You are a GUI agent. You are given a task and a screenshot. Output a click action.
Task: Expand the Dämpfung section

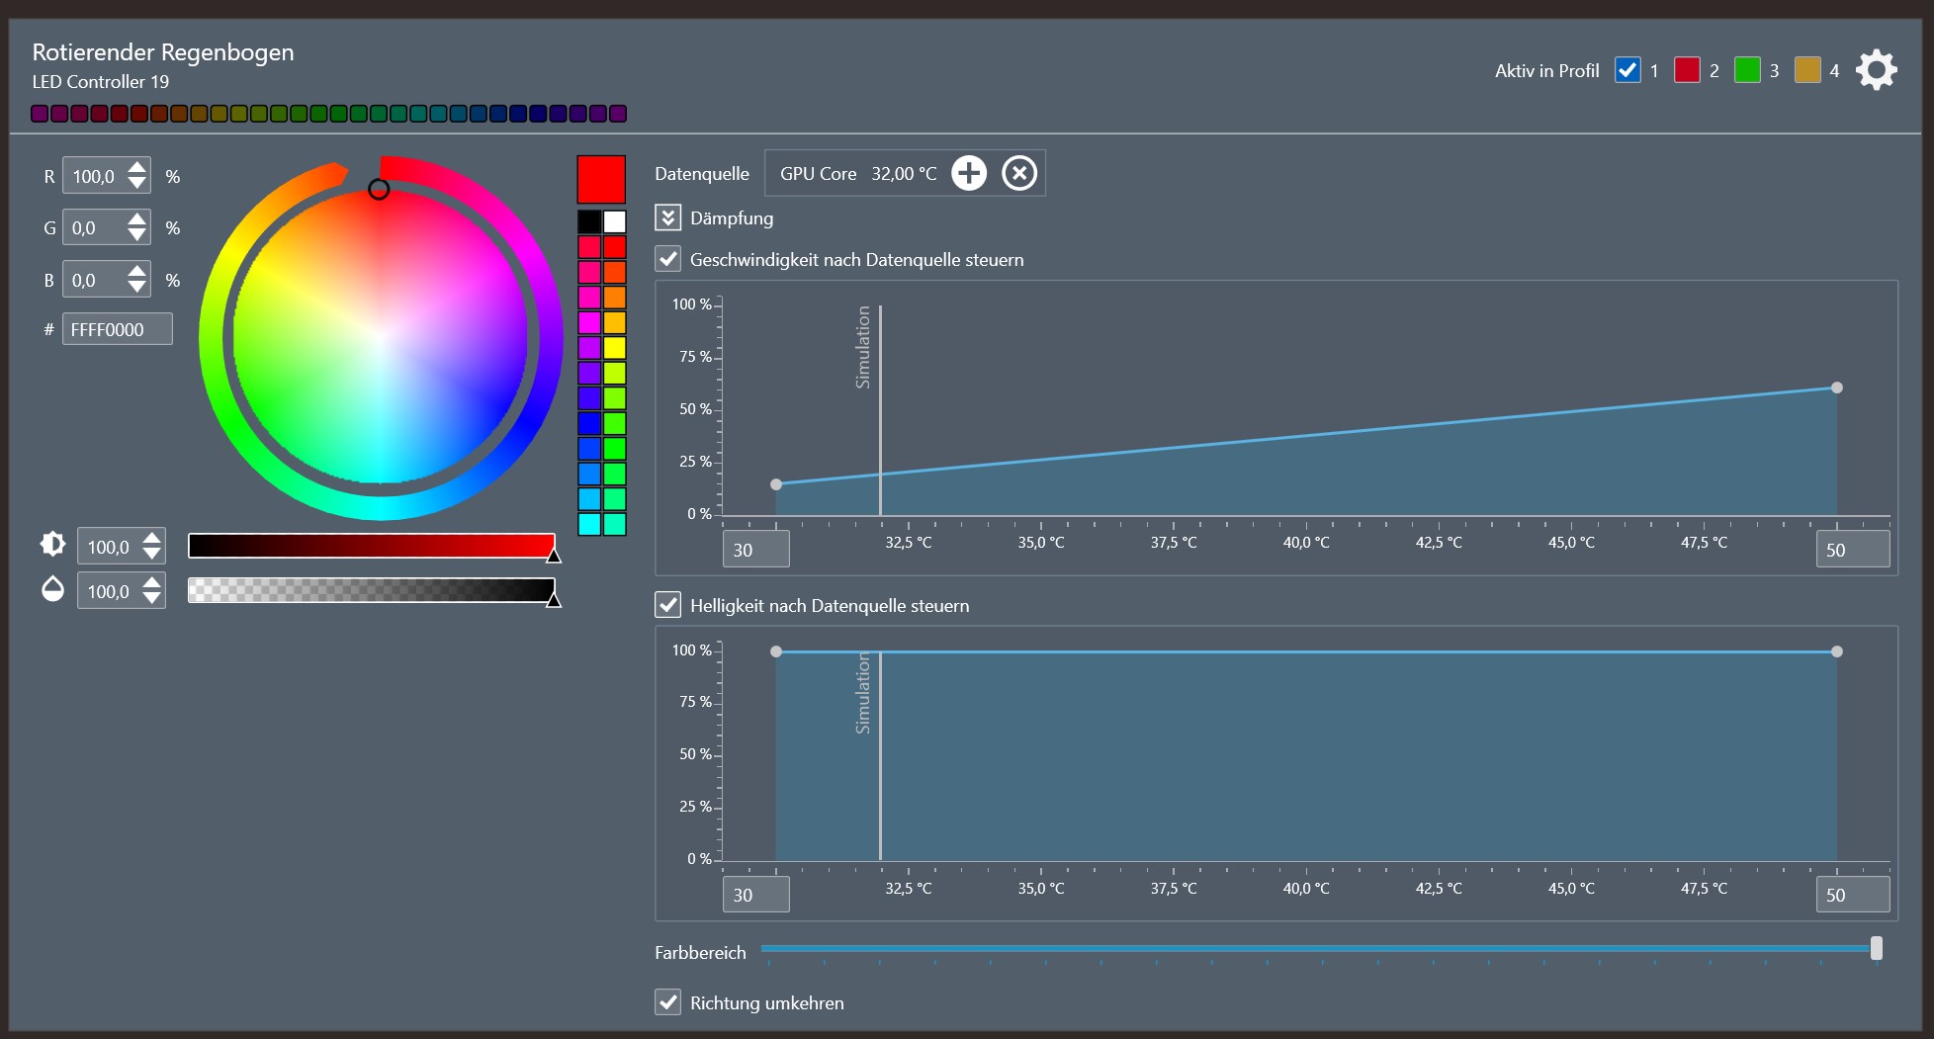coord(668,217)
